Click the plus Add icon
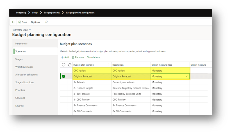This screenshot has width=230, height=133. [x=62, y=57]
